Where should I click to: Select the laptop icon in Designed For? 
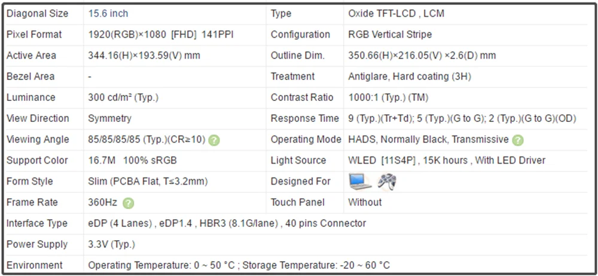tap(360, 182)
